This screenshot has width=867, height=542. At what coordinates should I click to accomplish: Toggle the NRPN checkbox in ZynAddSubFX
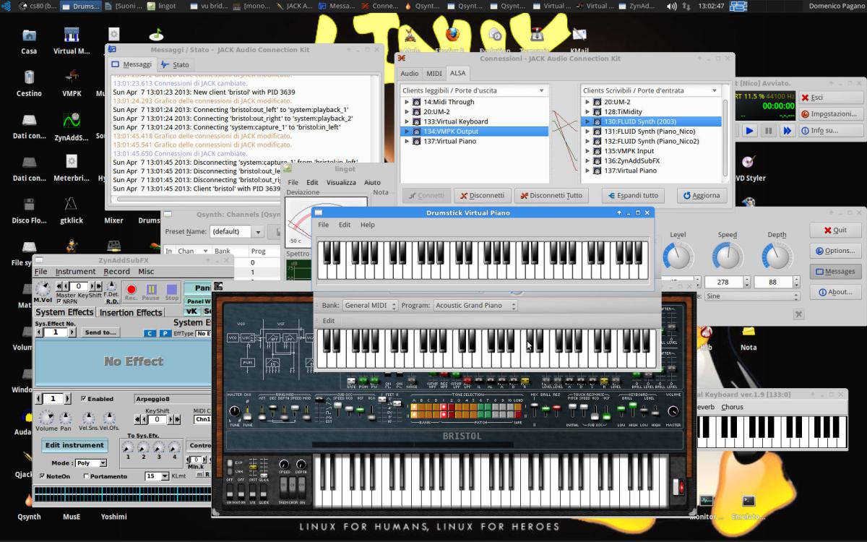pyautogui.click(x=59, y=301)
